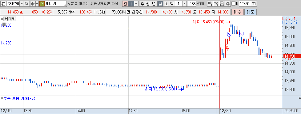Toggle the 일 daily period button

[x=125, y=4]
